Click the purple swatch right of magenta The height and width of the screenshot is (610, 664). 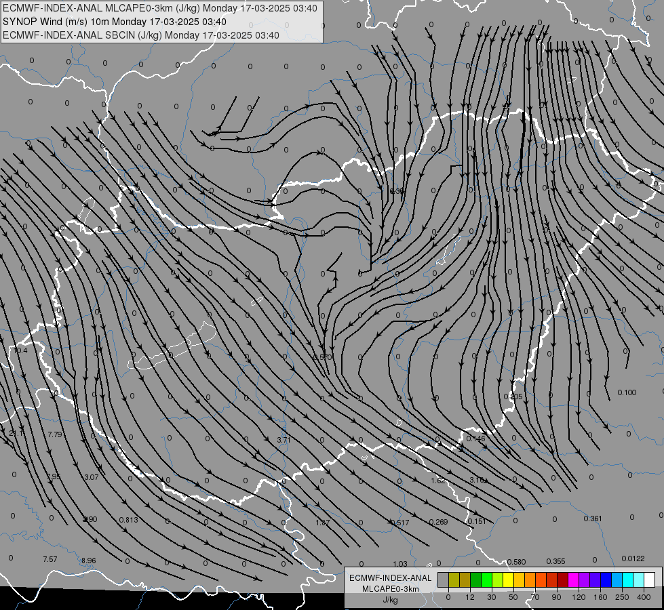(585, 579)
